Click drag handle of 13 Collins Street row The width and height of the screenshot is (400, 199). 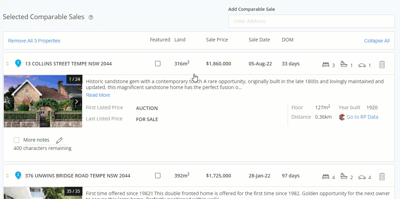click(x=7, y=64)
